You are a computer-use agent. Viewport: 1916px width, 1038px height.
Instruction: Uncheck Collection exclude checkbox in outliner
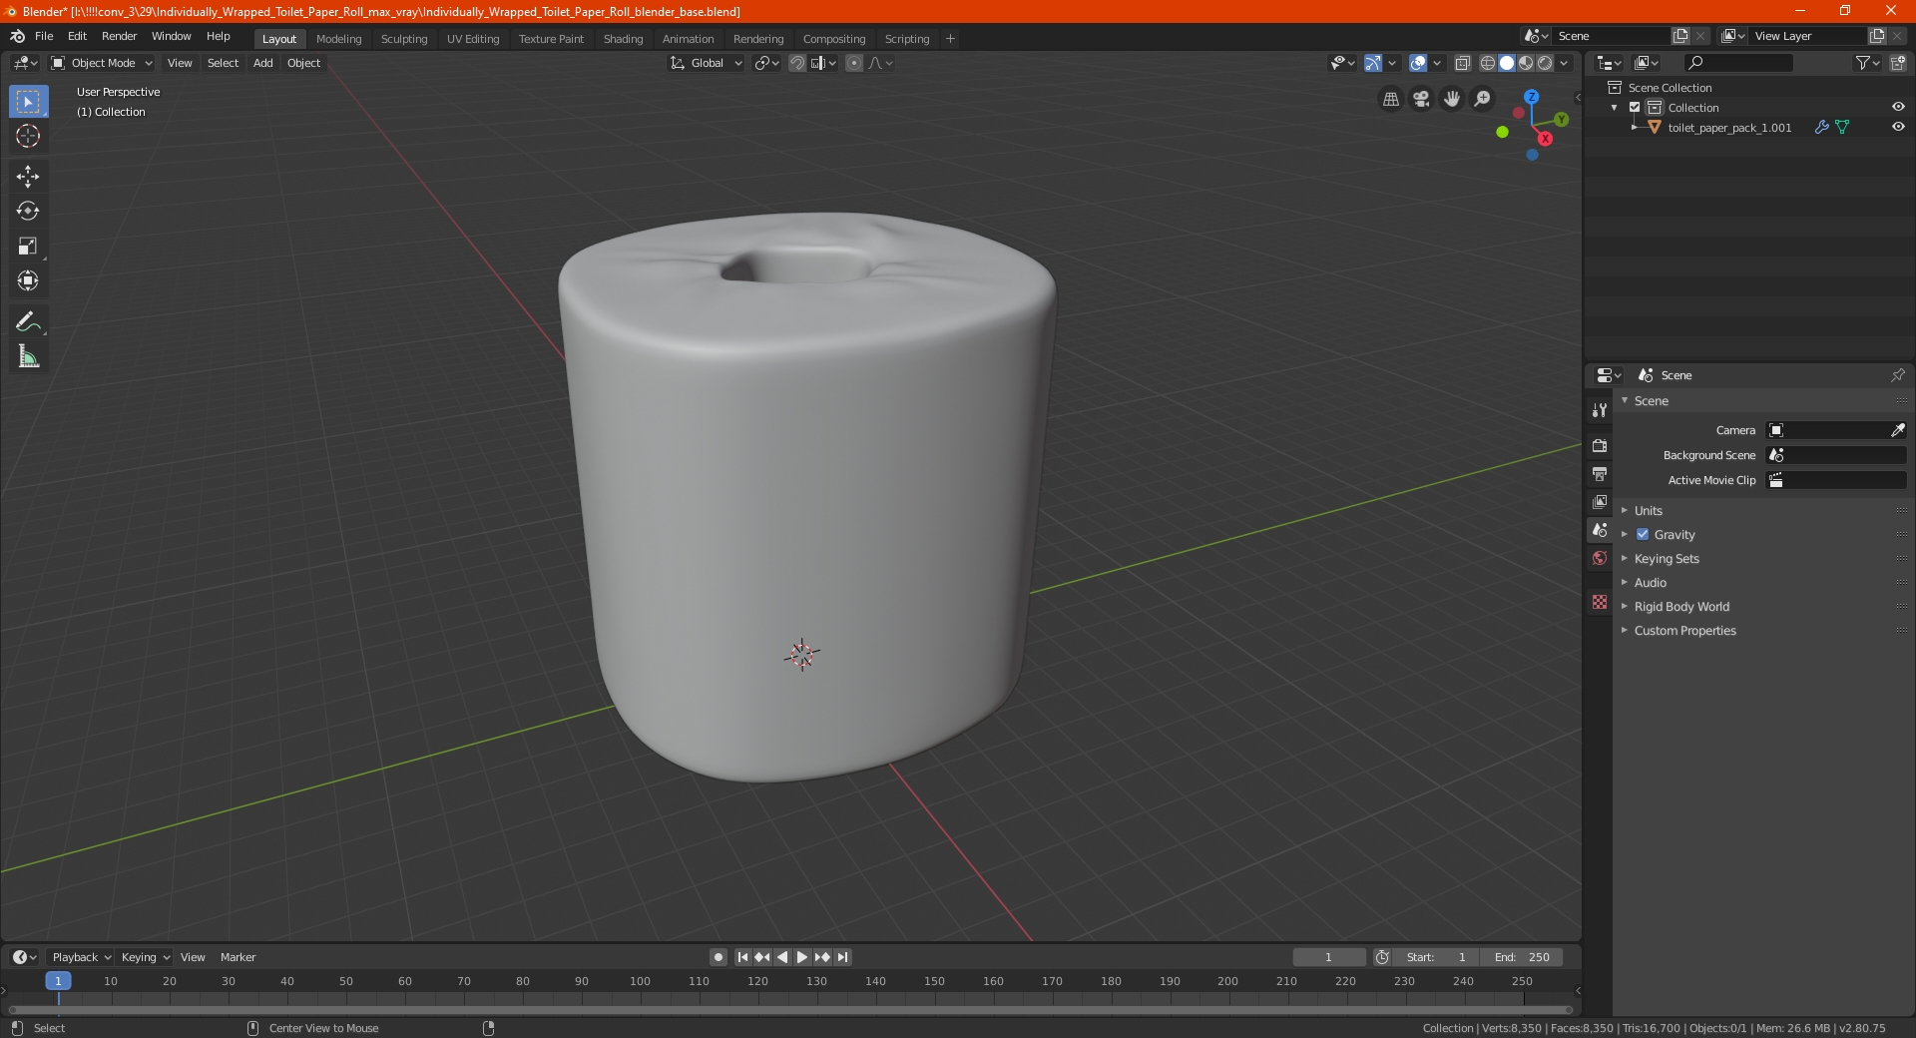(x=1635, y=107)
